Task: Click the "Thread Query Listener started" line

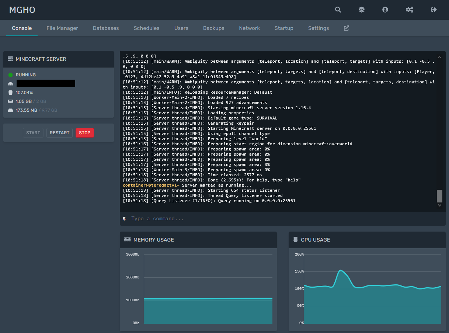Action: coord(203,195)
